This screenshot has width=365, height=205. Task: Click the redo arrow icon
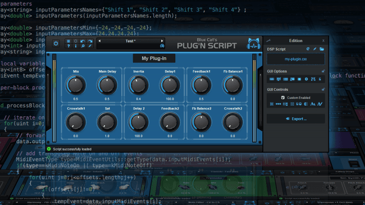[x=90, y=41]
